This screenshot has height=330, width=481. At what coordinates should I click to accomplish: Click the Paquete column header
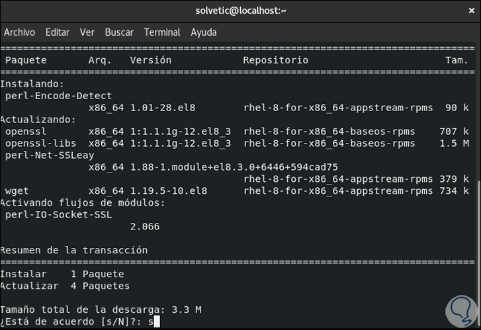point(26,60)
